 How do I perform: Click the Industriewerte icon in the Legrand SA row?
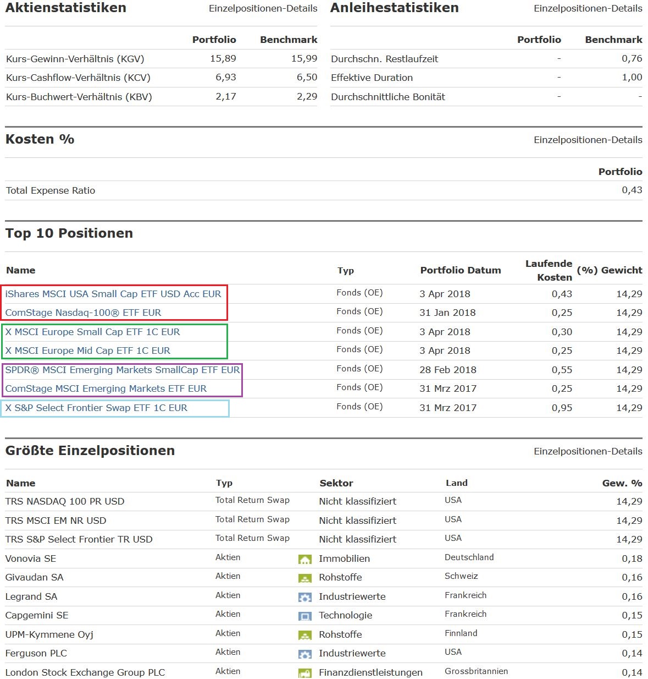[x=304, y=597]
